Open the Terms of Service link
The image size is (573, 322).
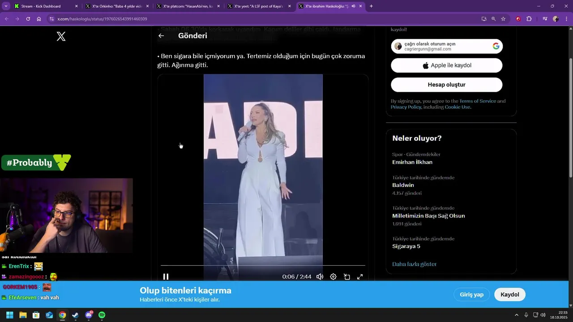478,101
